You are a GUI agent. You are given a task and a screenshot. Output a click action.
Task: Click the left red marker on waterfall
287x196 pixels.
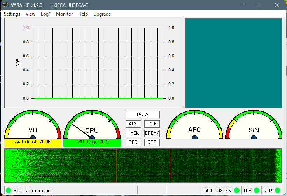(117, 165)
